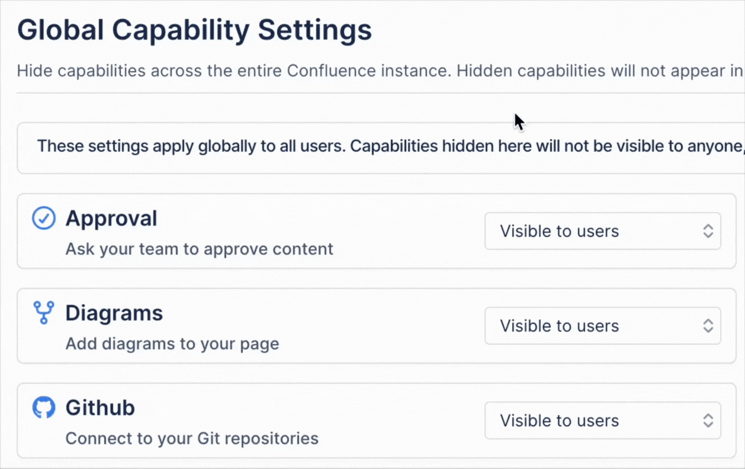
Task: Click 'Ask your team to approve content' text
Action: tap(199, 249)
